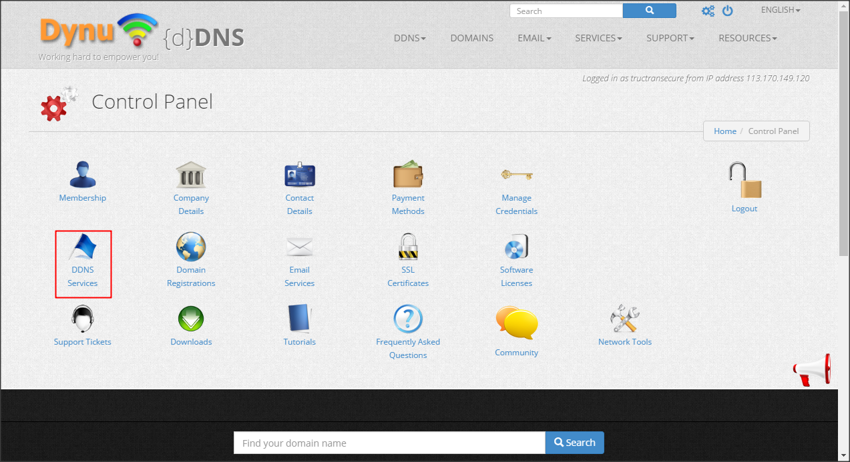850x462 pixels.
Task: Open the SERVICES dropdown menu
Action: (x=598, y=38)
